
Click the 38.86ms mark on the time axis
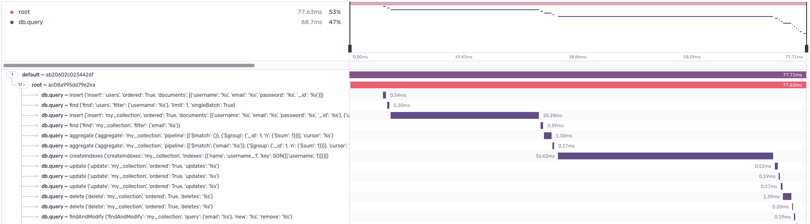(x=577, y=57)
